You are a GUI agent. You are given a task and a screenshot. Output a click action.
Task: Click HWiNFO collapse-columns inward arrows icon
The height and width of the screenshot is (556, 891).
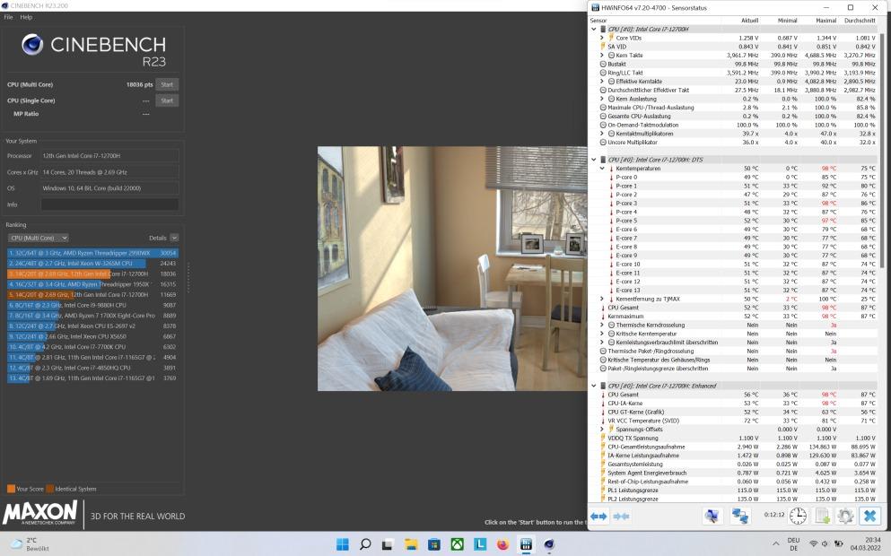(621, 517)
